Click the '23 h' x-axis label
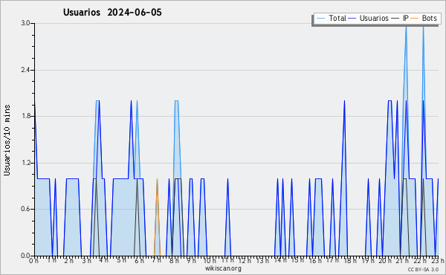 (x=438, y=260)
